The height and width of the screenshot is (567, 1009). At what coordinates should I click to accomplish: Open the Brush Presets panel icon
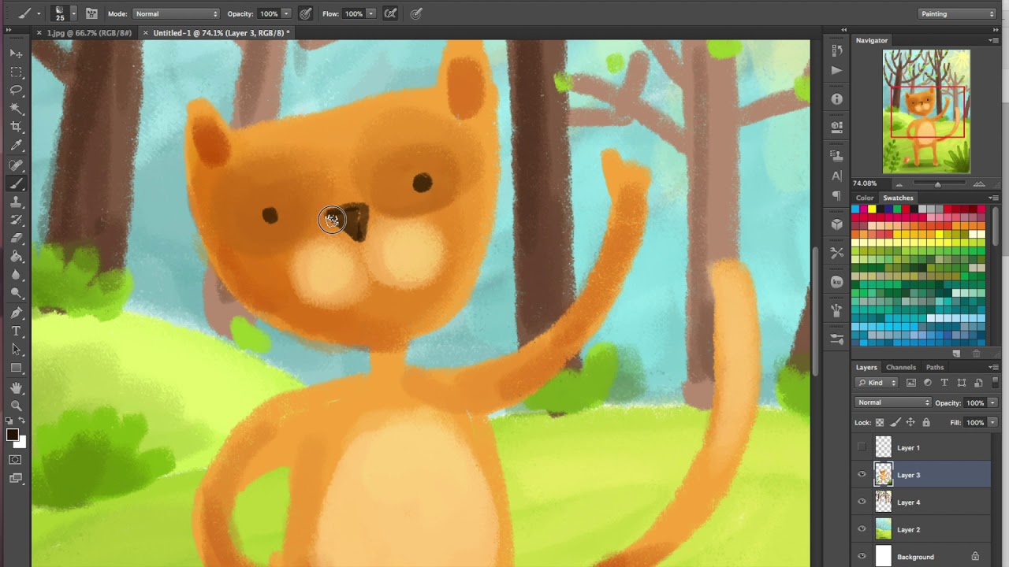pyautogui.click(x=836, y=339)
